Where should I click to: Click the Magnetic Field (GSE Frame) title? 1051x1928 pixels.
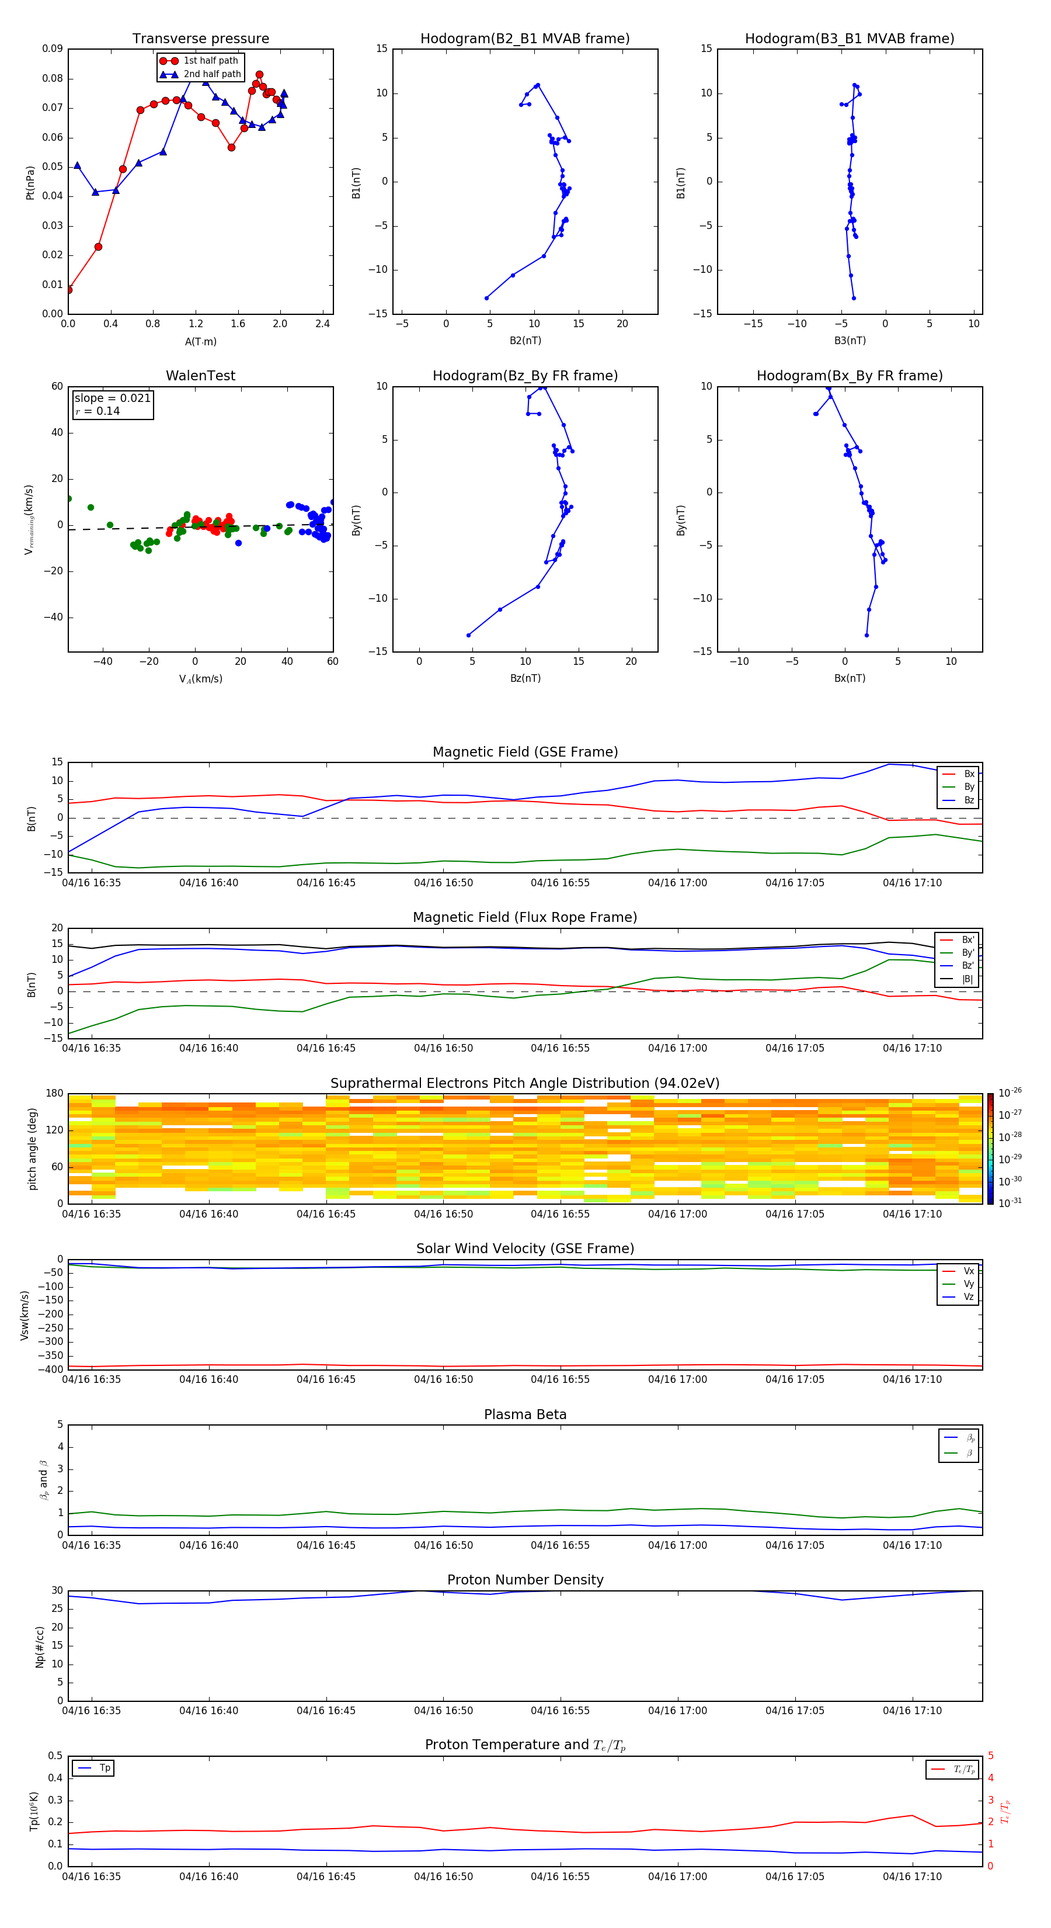point(525,752)
